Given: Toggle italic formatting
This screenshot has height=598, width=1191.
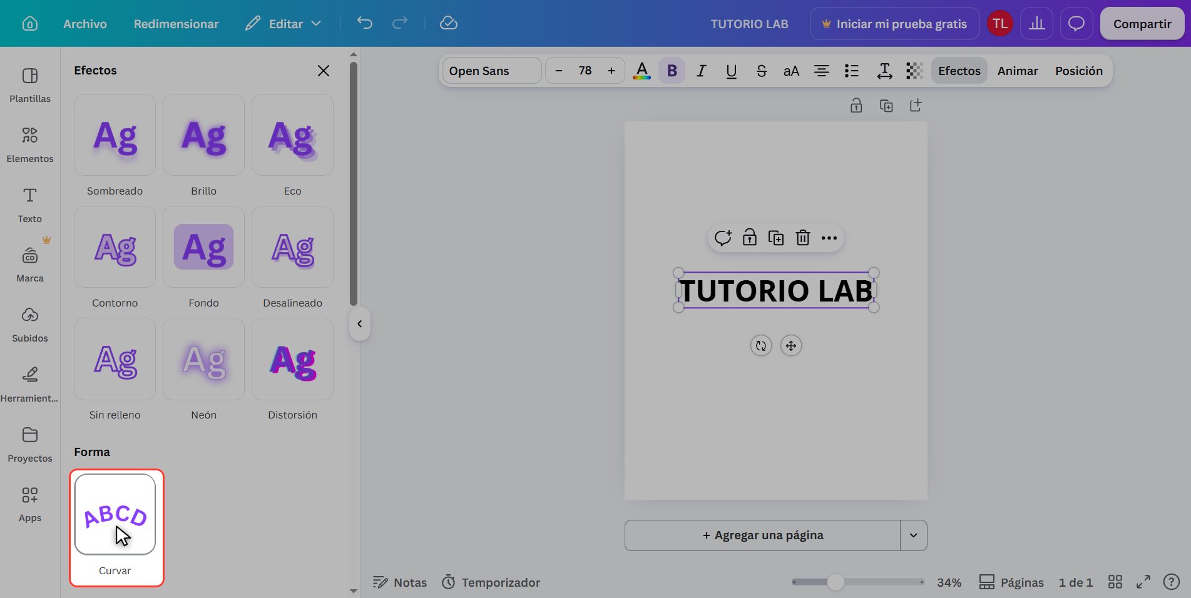Looking at the screenshot, I should coord(702,71).
